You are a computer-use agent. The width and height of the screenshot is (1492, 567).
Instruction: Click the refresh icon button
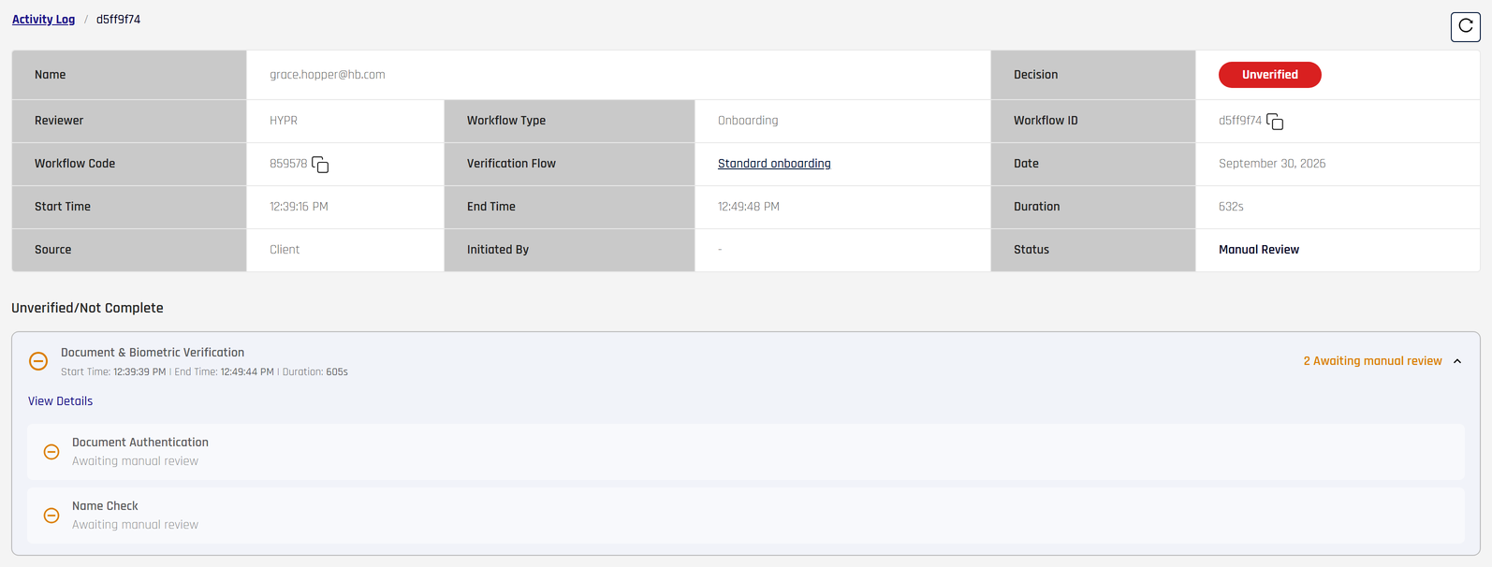1465,27
